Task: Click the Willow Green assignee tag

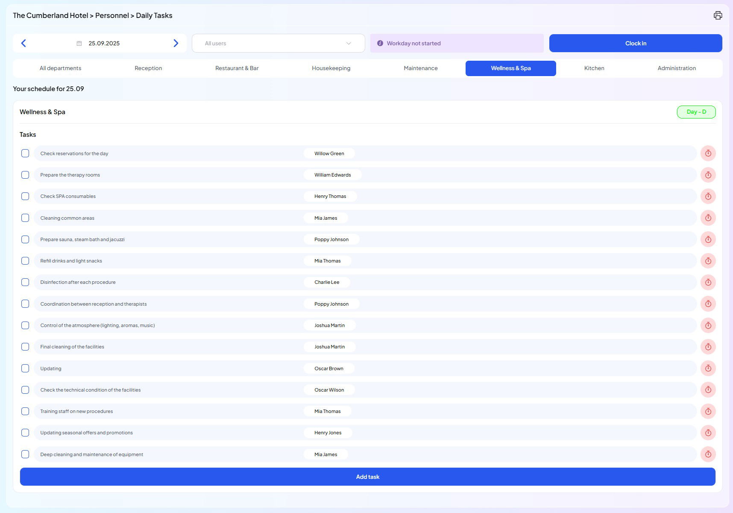Action: tap(329, 153)
